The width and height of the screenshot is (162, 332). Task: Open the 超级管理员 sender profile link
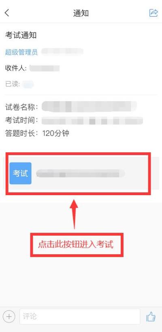[x=21, y=52]
